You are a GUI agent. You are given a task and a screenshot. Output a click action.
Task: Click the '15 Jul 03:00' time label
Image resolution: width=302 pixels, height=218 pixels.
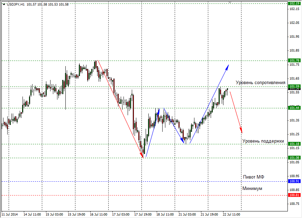point(54,214)
